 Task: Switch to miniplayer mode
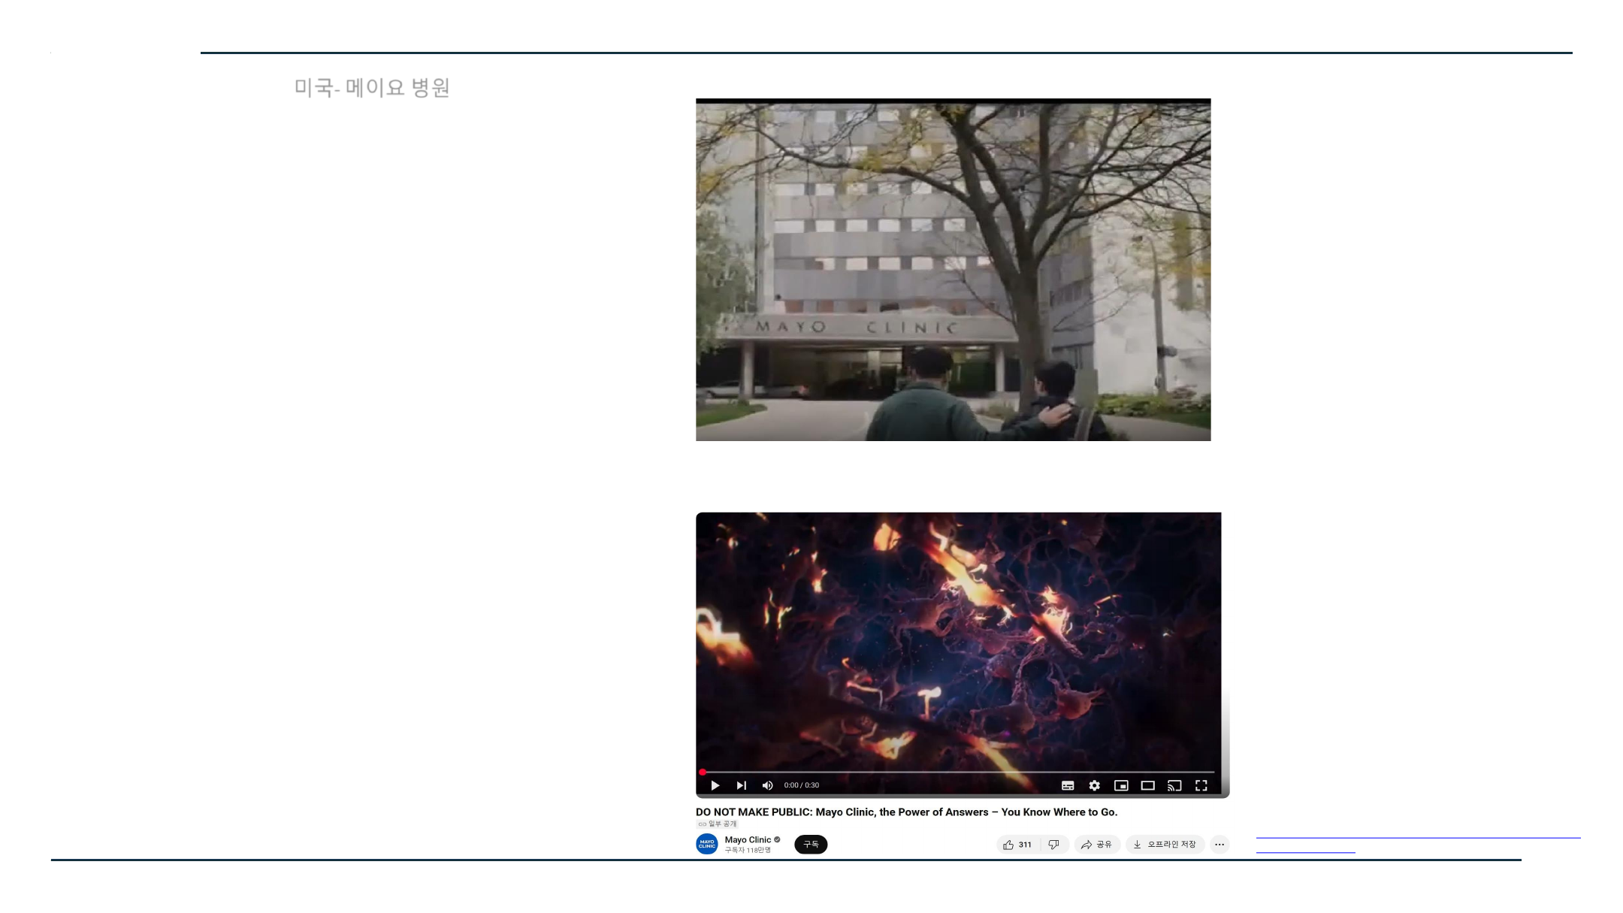point(1121,785)
